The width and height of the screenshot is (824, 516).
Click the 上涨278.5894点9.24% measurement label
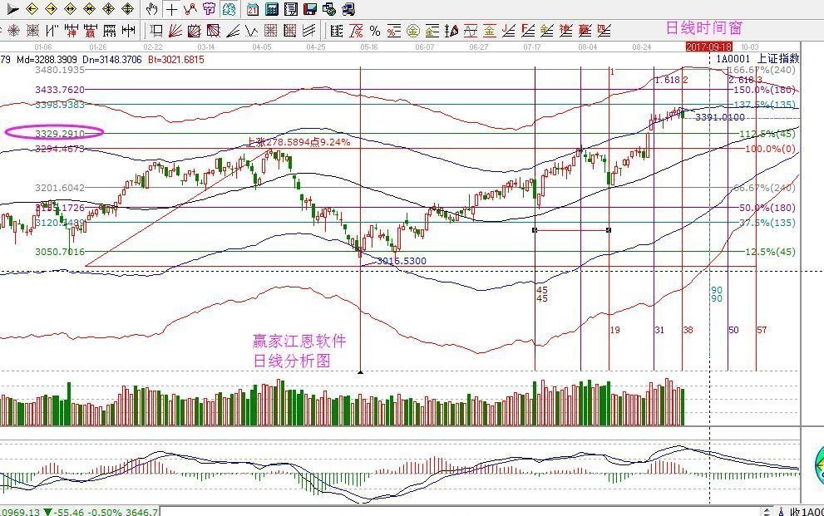coord(299,142)
